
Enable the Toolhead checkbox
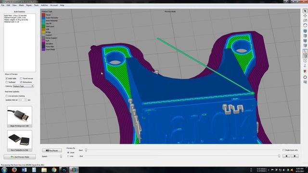tap(7, 82)
